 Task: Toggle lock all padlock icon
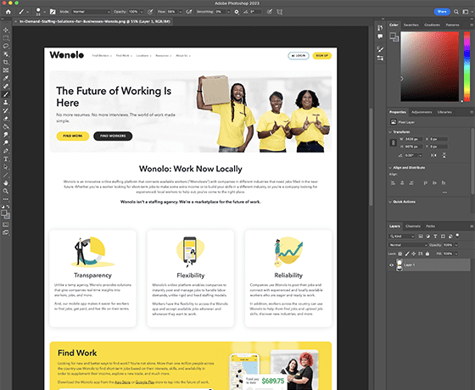pyautogui.click(x=427, y=253)
